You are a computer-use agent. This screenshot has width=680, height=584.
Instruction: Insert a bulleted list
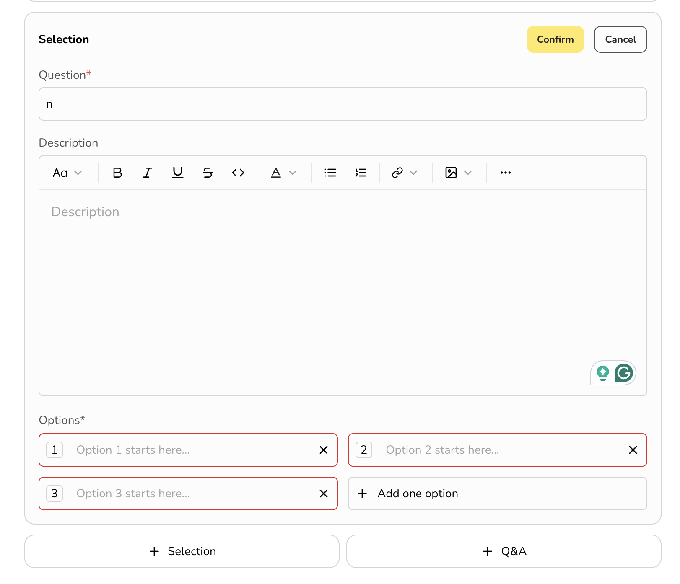pyautogui.click(x=330, y=173)
